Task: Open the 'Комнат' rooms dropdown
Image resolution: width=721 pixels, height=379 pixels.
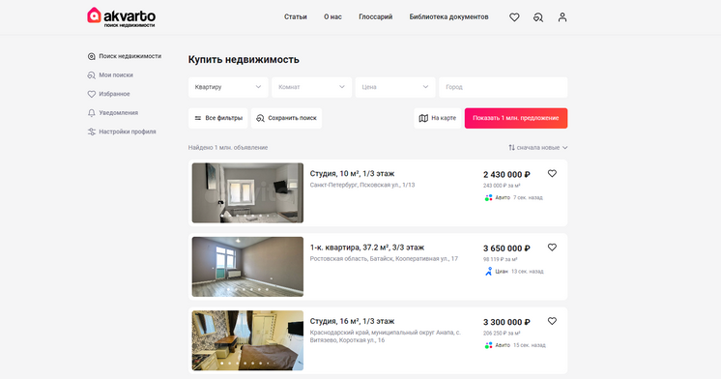Action: [312, 87]
